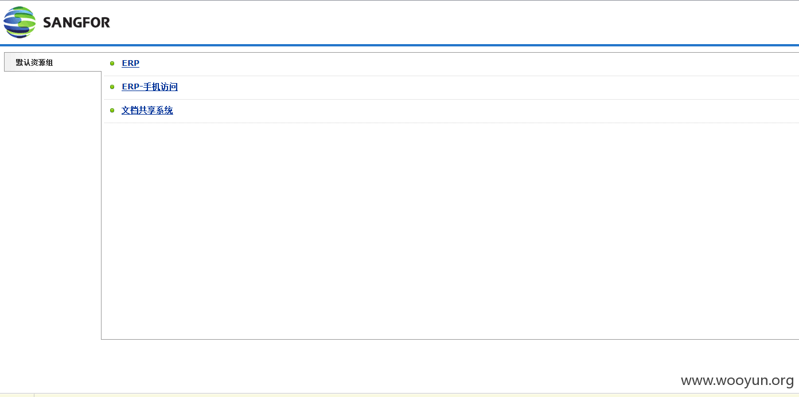Screen dimensions: 799x397
Task: Click the Sangfor globe logo
Action: coord(20,22)
